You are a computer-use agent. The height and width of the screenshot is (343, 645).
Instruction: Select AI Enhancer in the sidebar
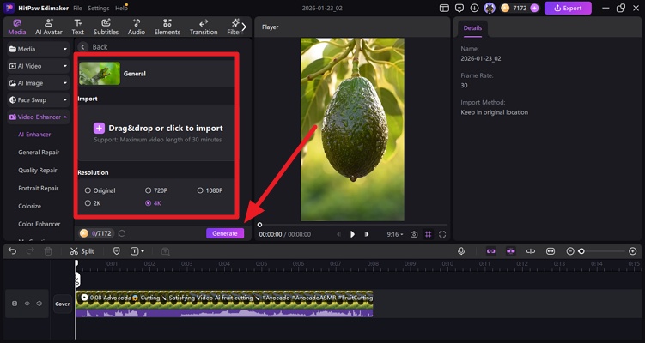(34, 135)
